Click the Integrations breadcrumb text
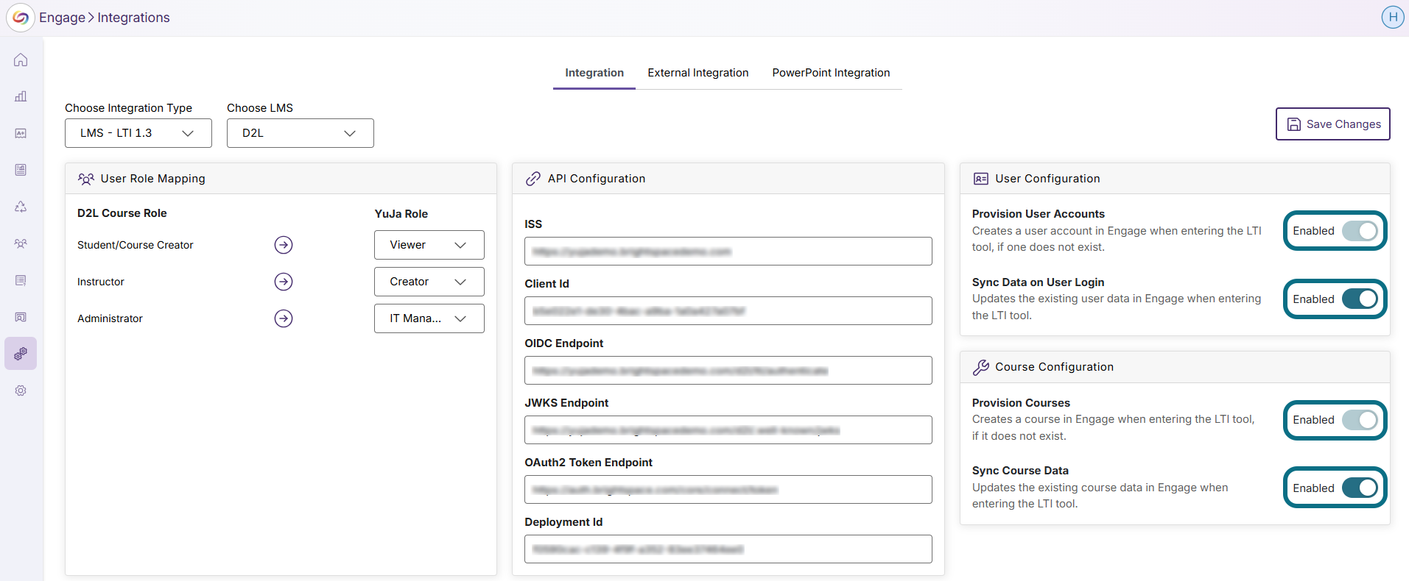1409x581 pixels. 133,18
